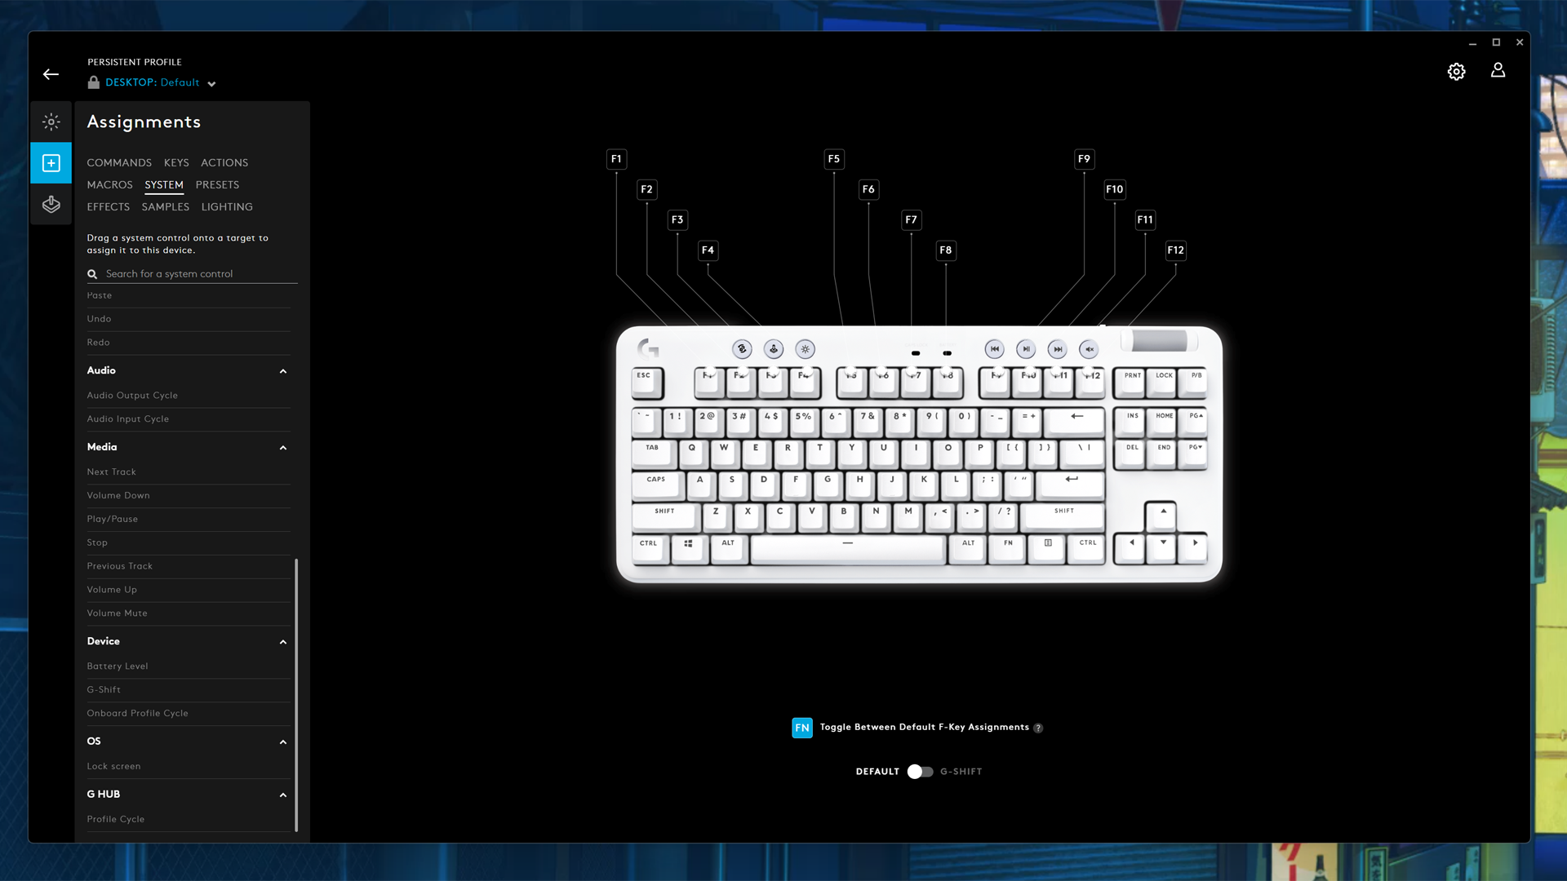Viewport: 1567px width, 881px height.
Task: Open the commands assignment panel
Action: click(119, 162)
